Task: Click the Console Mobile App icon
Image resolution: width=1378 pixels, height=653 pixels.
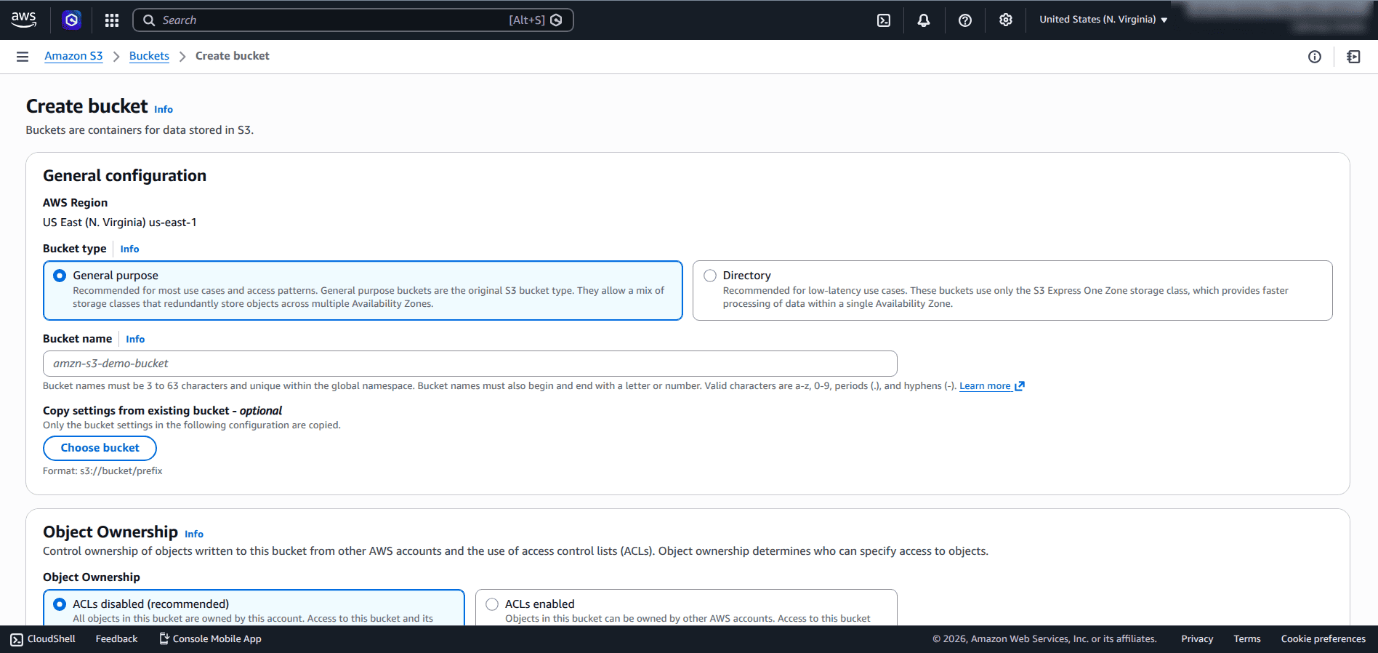Action: [x=164, y=638]
